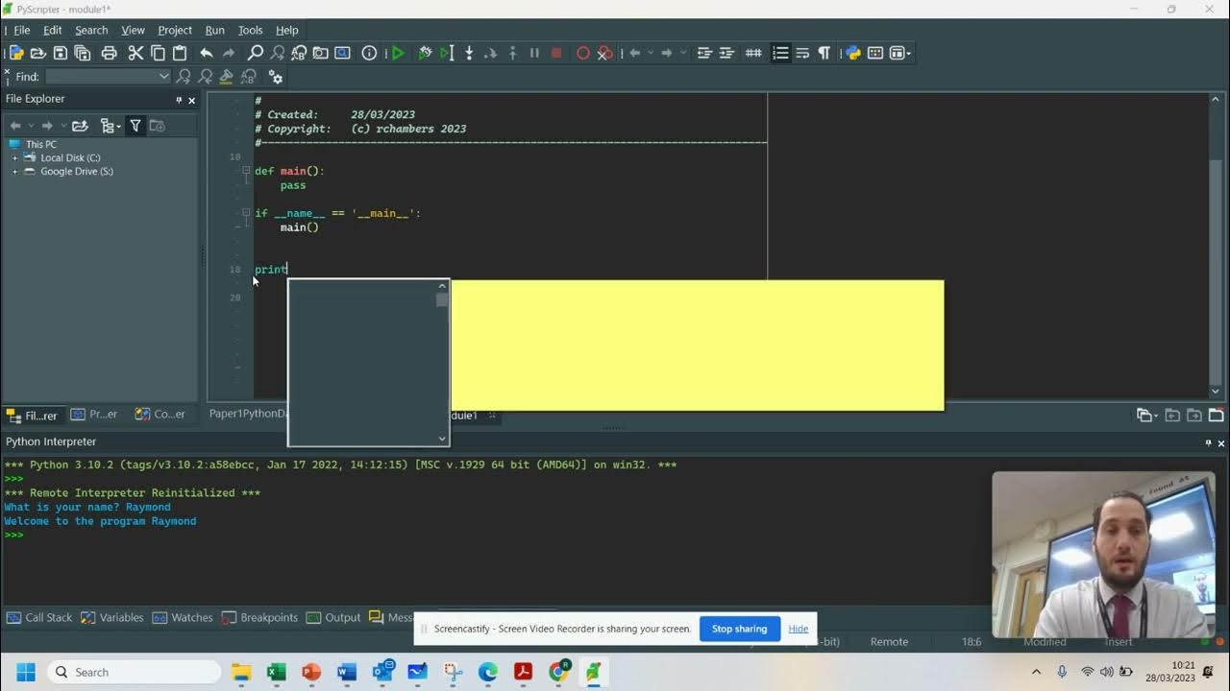The image size is (1230, 691).
Task: Click the Stop sharing button
Action: (739, 629)
